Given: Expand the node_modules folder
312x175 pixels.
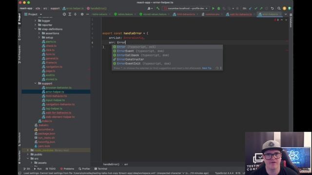Looking at the screenshot, I should tap(28, 150).
